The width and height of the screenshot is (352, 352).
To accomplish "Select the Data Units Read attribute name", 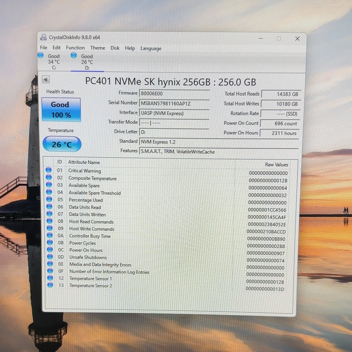I will 85,207.
